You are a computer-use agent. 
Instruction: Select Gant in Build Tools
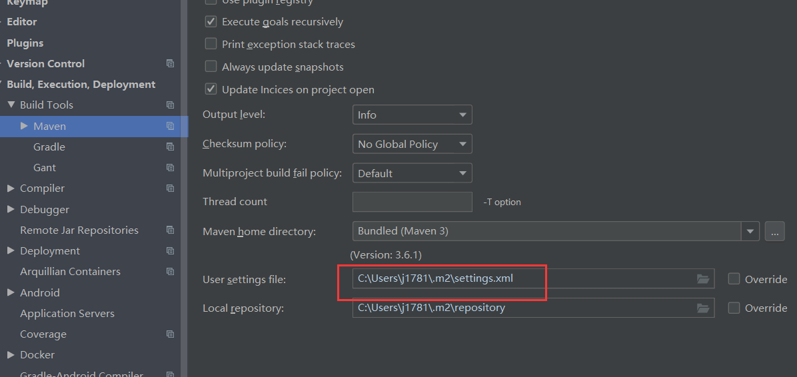coord(45,167)
